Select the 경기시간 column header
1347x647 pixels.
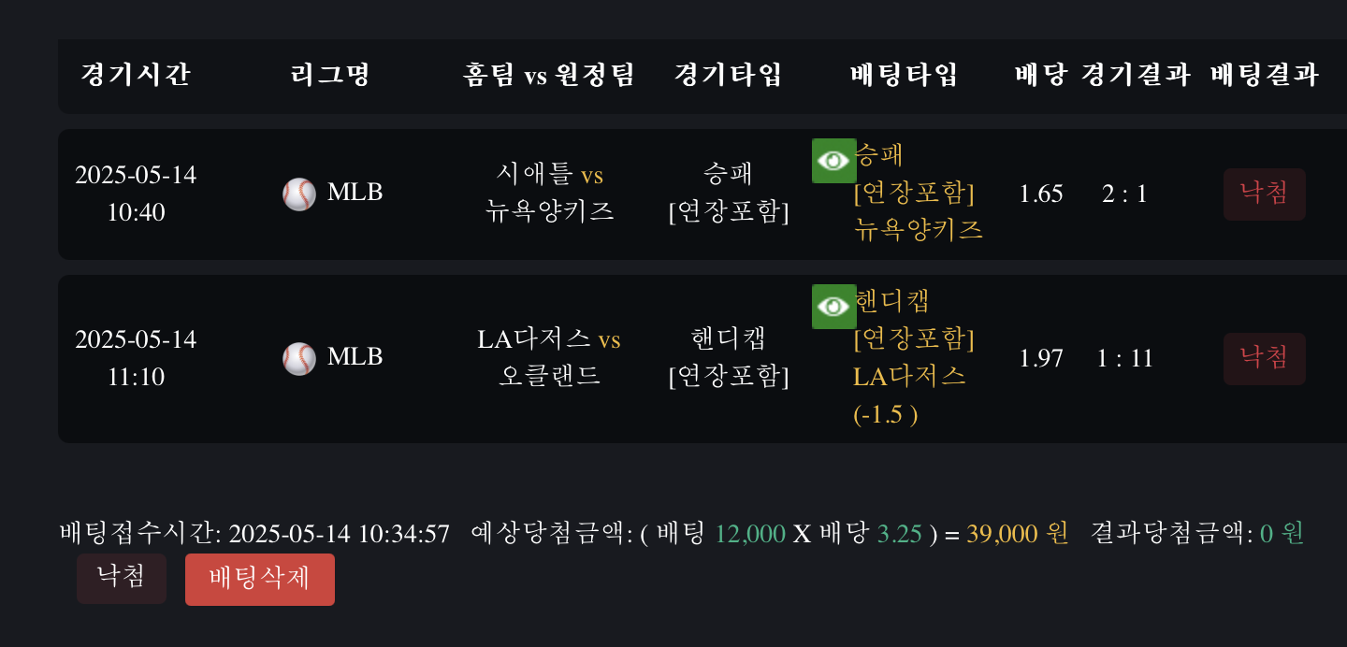pos(136,75)
